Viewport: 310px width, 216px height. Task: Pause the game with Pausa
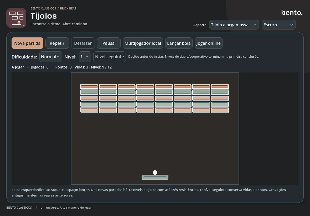(x=109, y=43)
